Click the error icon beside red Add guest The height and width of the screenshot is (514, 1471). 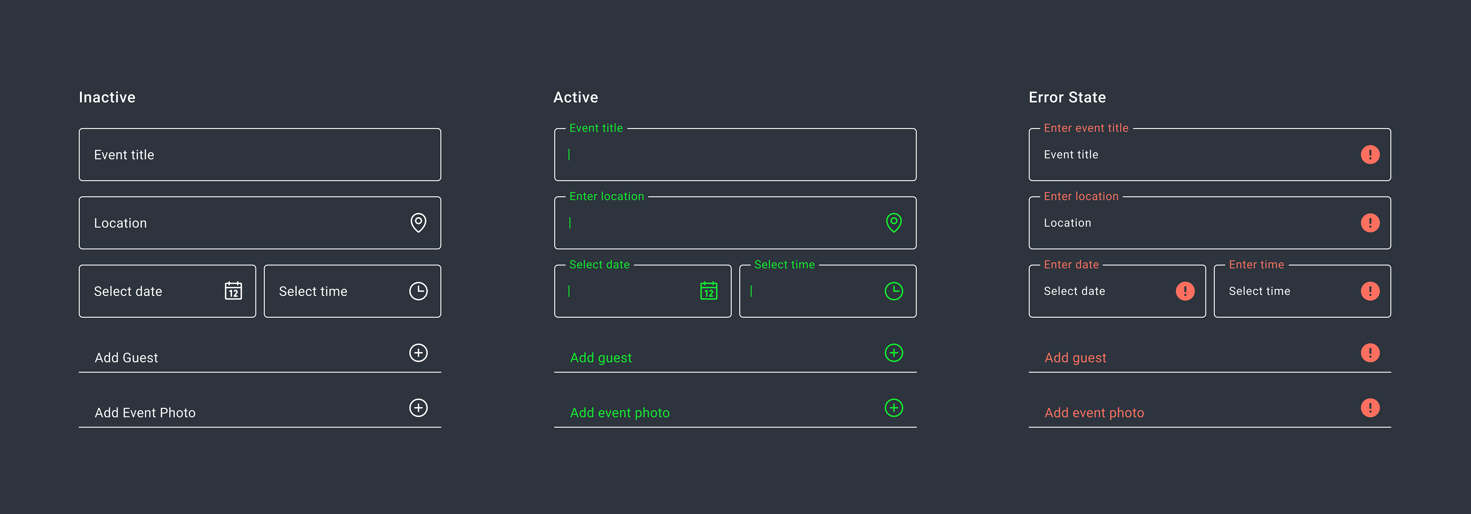(1370, 352)
